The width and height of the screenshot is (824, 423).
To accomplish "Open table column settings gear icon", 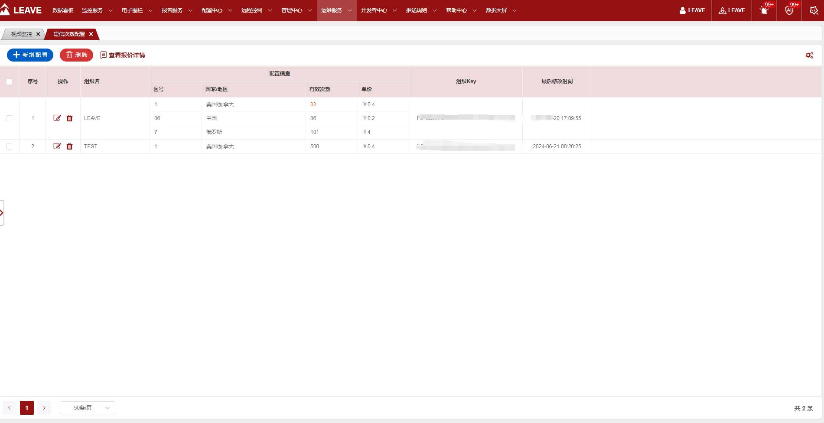I will point(809,55).
